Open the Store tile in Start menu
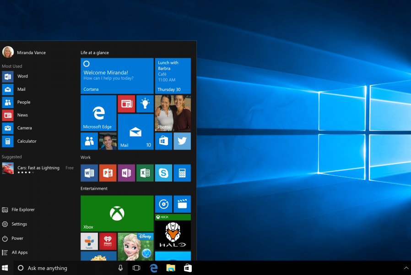This screenshot has height=275, width=411. [x=163, y=141]
